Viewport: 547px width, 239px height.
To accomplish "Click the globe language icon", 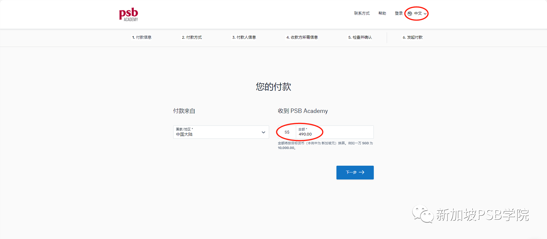I will (x=410, y=13).
